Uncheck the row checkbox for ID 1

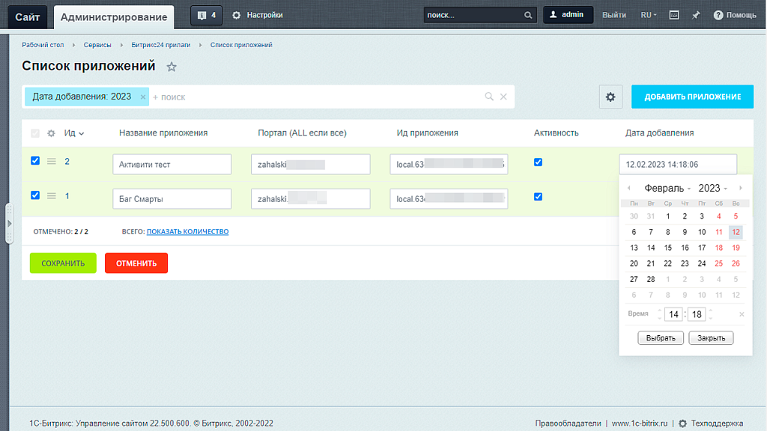[x=35, y=195]
